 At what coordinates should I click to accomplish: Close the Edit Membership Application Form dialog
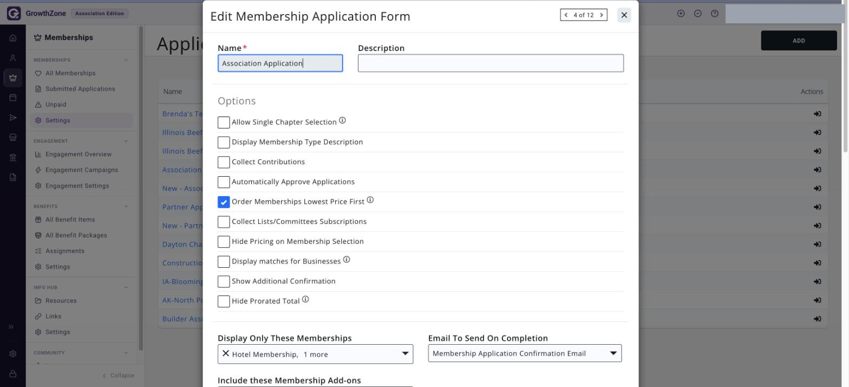coord(624,15)
